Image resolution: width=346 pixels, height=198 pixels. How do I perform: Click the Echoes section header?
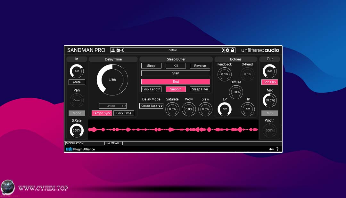(x=236, y=59)
